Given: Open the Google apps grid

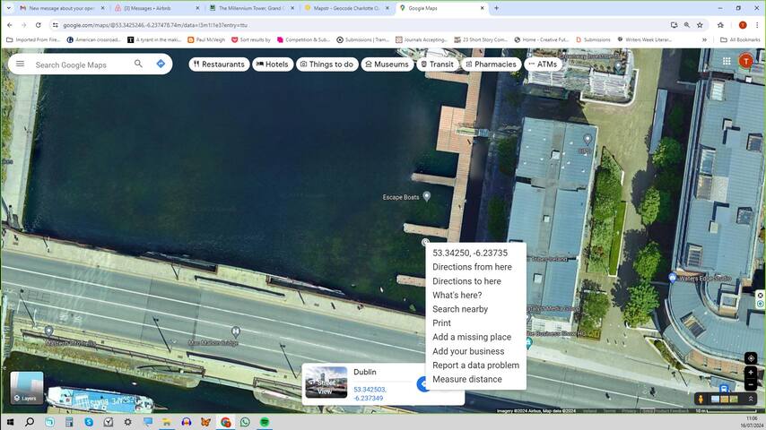Looking at the screenshot, I should pos(727,61).
